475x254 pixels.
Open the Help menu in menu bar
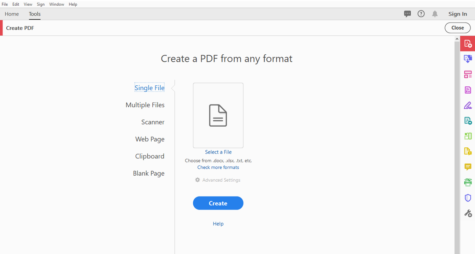[x=73, y=4]
